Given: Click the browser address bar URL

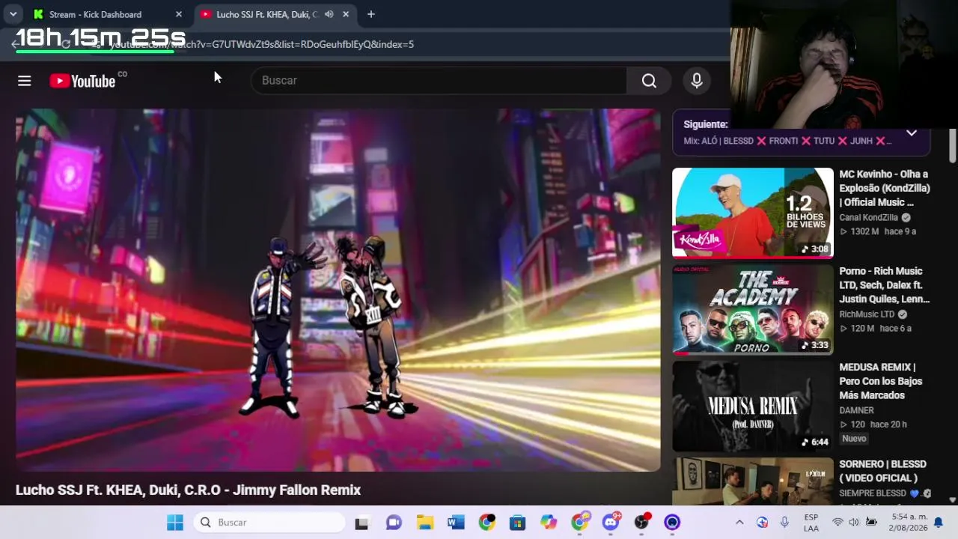Looking at the screenshot, I should [262, 44].
